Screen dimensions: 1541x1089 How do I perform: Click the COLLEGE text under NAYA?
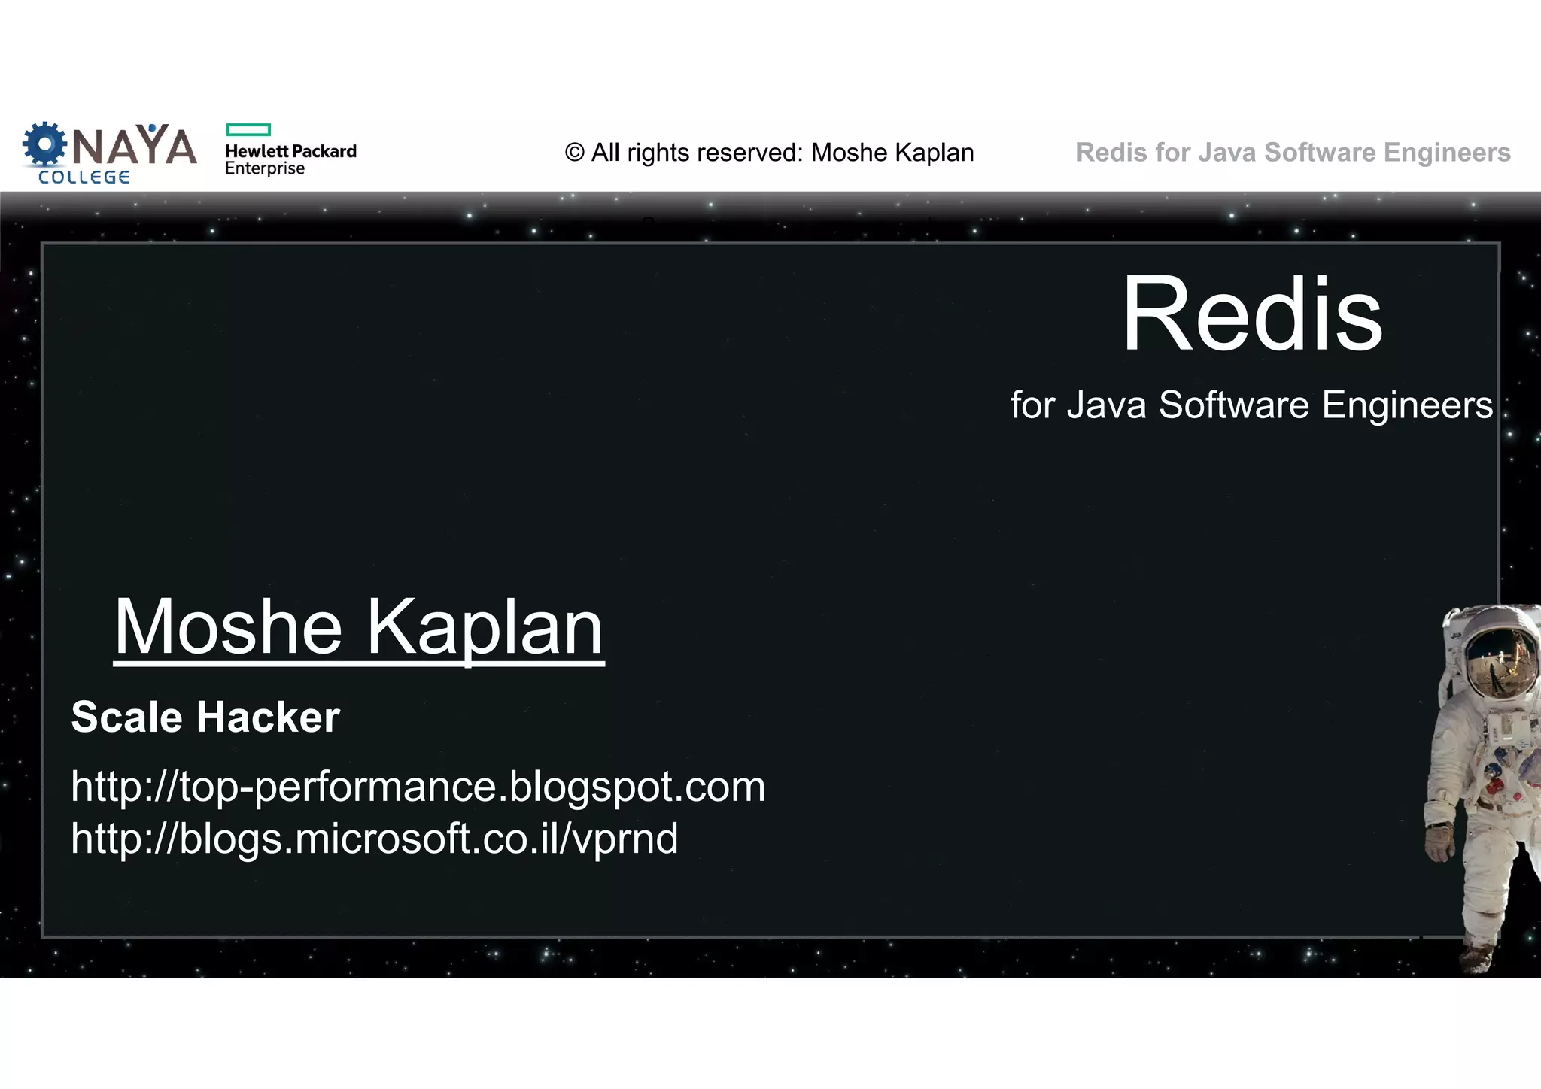[x=84, y=177]
